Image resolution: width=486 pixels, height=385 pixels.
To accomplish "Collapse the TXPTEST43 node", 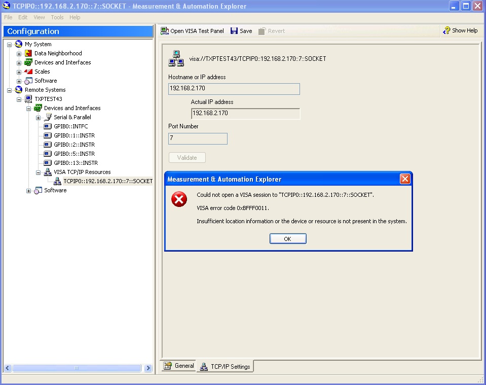I will [x=19, y=99].
